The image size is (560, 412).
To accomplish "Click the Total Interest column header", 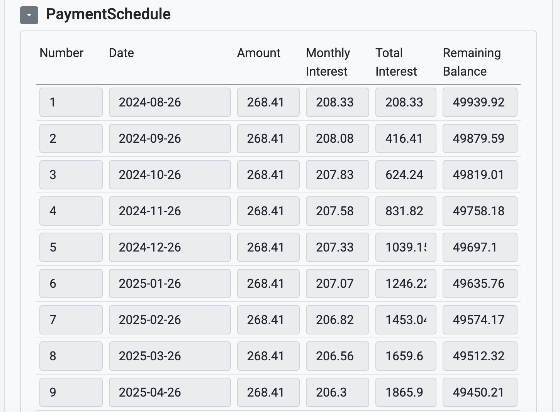I will [x=396, y=62].
